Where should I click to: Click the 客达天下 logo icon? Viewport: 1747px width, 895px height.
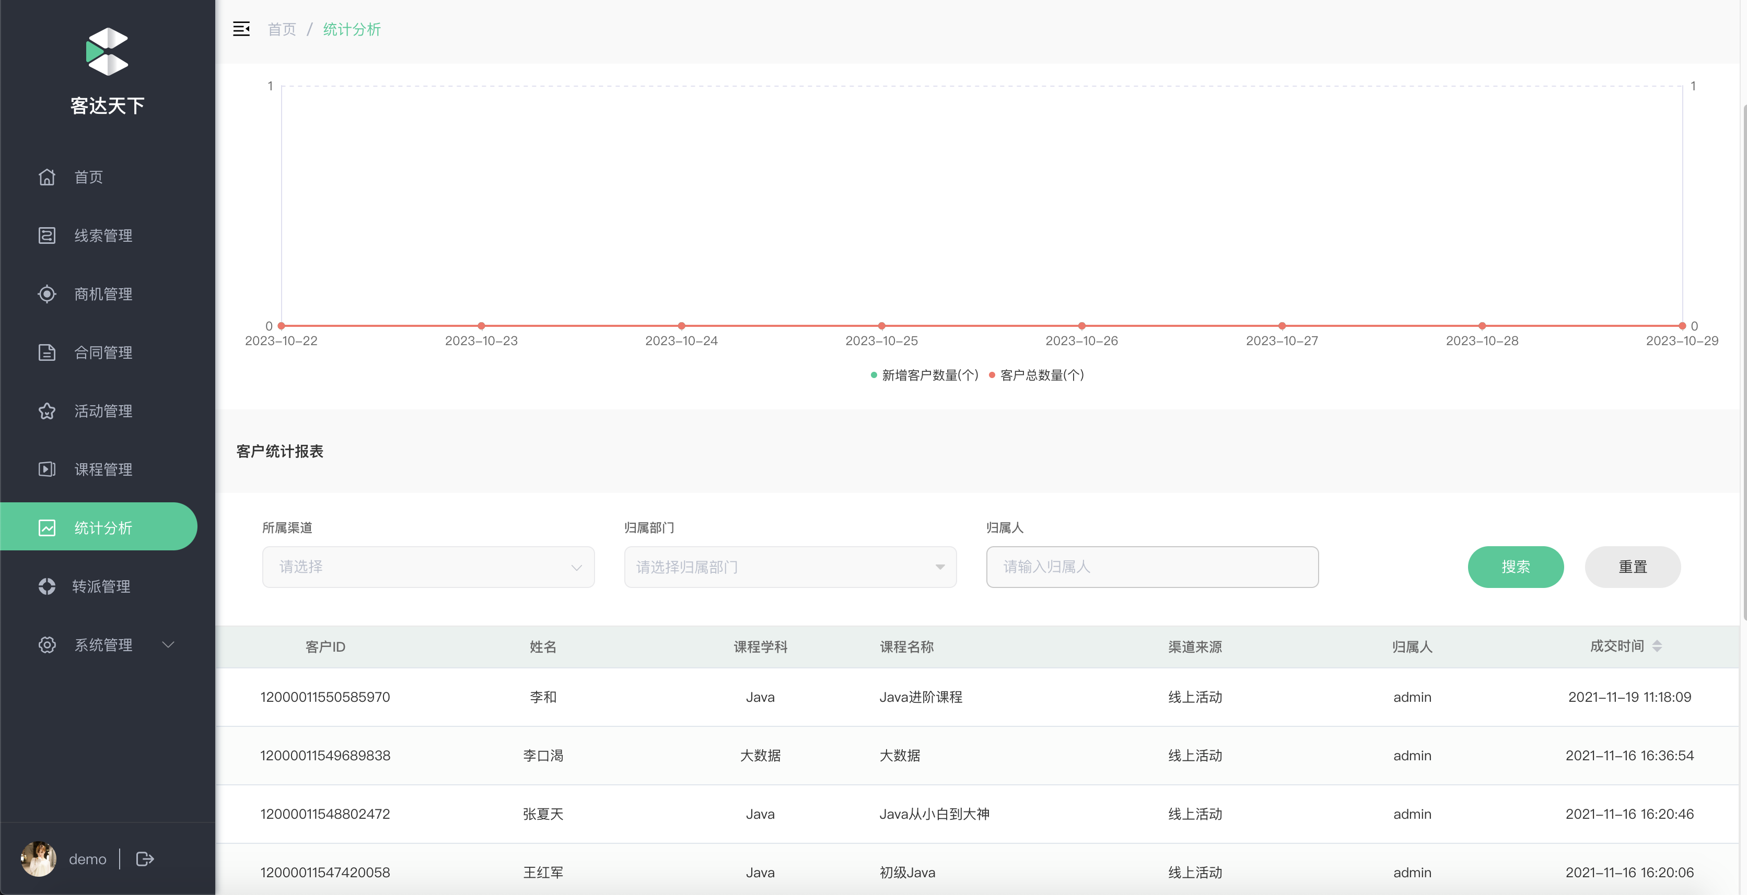coord(107,52)
